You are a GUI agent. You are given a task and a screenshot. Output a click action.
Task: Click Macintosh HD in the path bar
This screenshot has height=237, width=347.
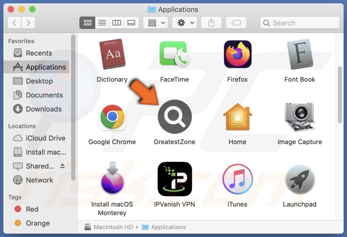tap(108, 227)
